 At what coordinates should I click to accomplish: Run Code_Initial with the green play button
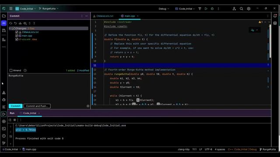206,9
